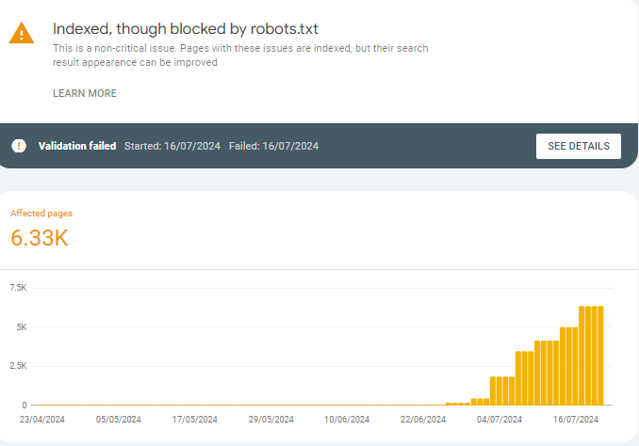Click the 7.5K y-axis label
This screenshot has width=639, height=446.
18,288
